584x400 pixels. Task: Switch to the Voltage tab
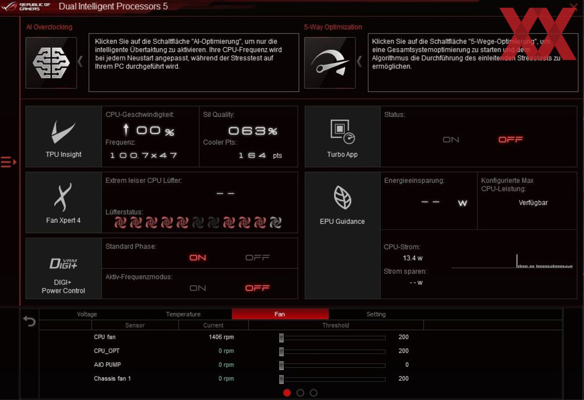[87, 314]
